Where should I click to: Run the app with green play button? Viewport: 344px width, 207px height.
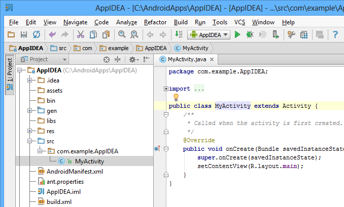coord(237,34)
